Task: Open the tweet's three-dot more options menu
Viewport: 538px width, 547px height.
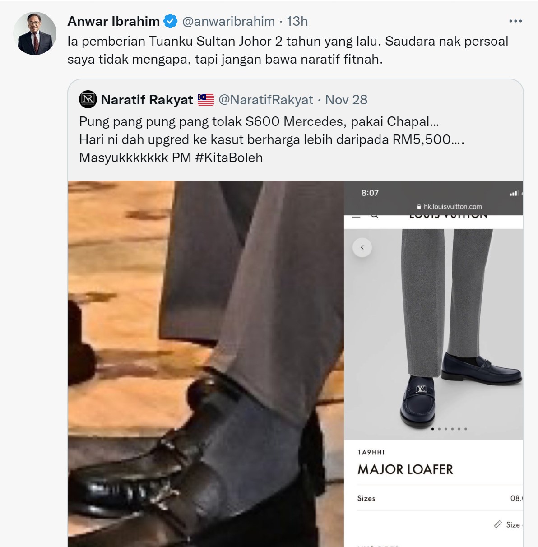Action: tap(515, 21)
